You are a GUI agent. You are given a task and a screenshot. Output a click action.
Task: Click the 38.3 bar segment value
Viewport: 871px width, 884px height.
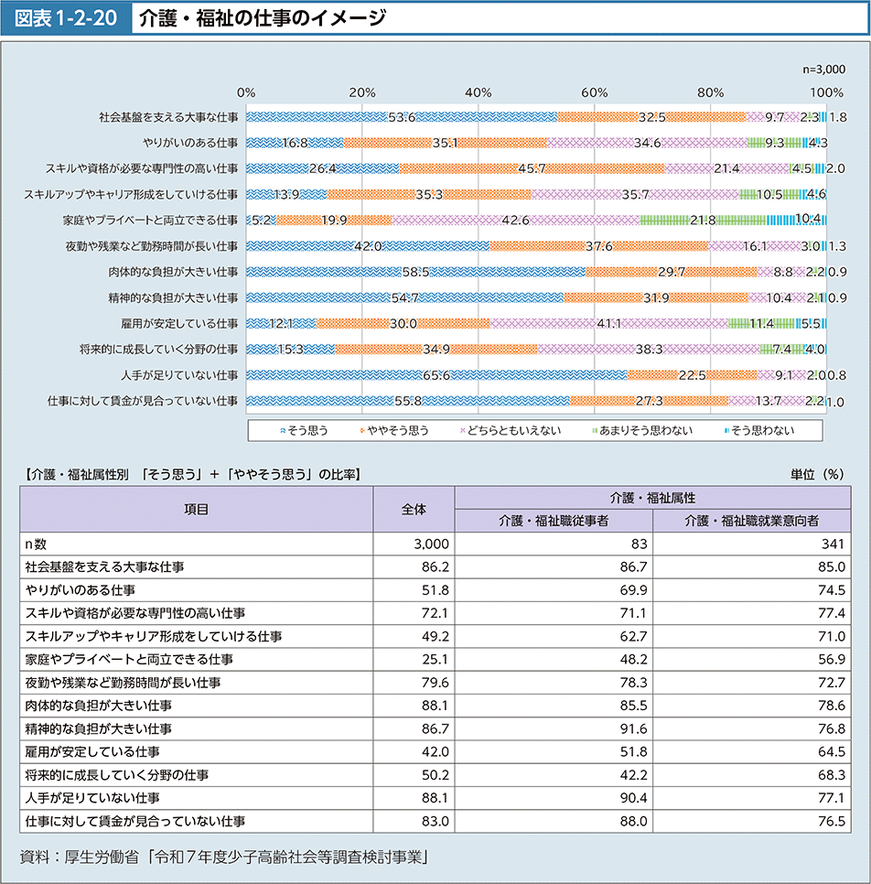tap(649, 350)
